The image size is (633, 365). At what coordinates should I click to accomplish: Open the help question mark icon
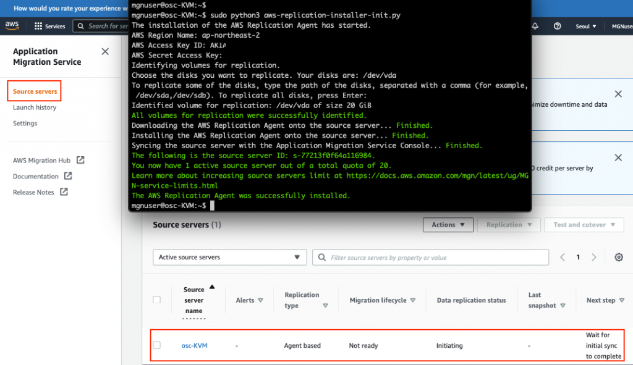(x=558, y=26)
